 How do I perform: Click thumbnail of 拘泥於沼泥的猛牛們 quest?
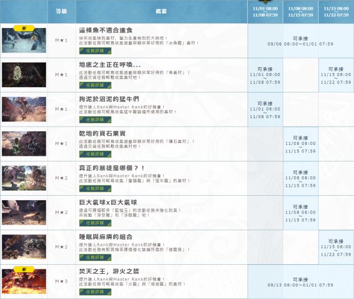tap(24, 109)
